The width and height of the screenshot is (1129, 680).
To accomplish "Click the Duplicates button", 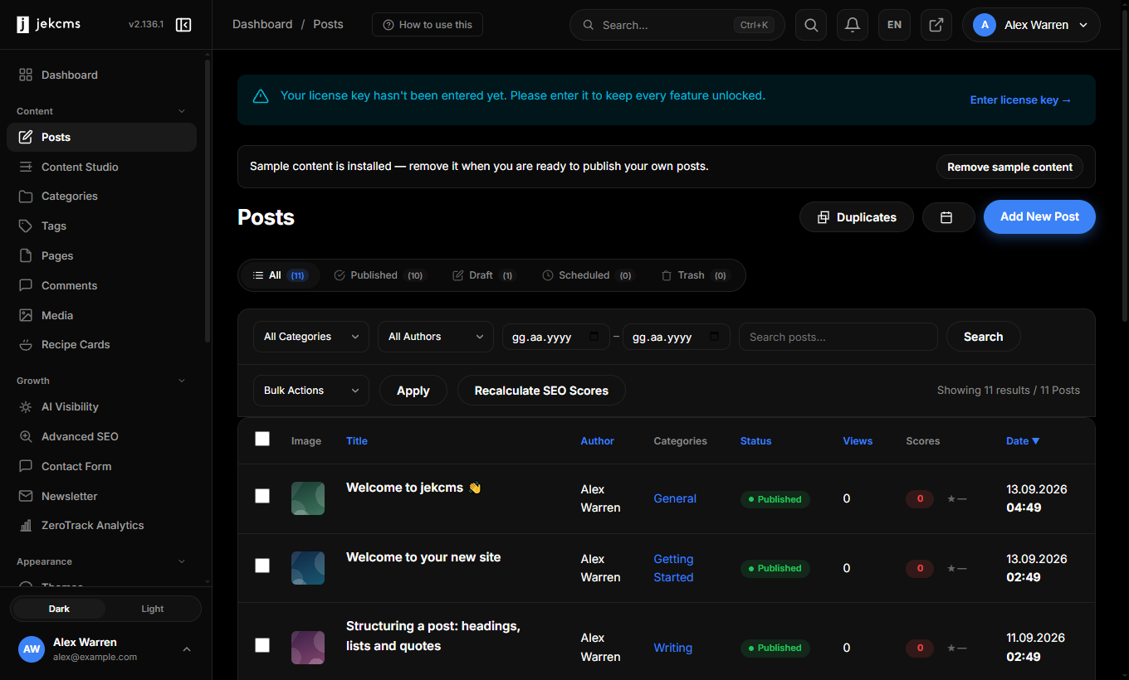I will tap(857, 217).
